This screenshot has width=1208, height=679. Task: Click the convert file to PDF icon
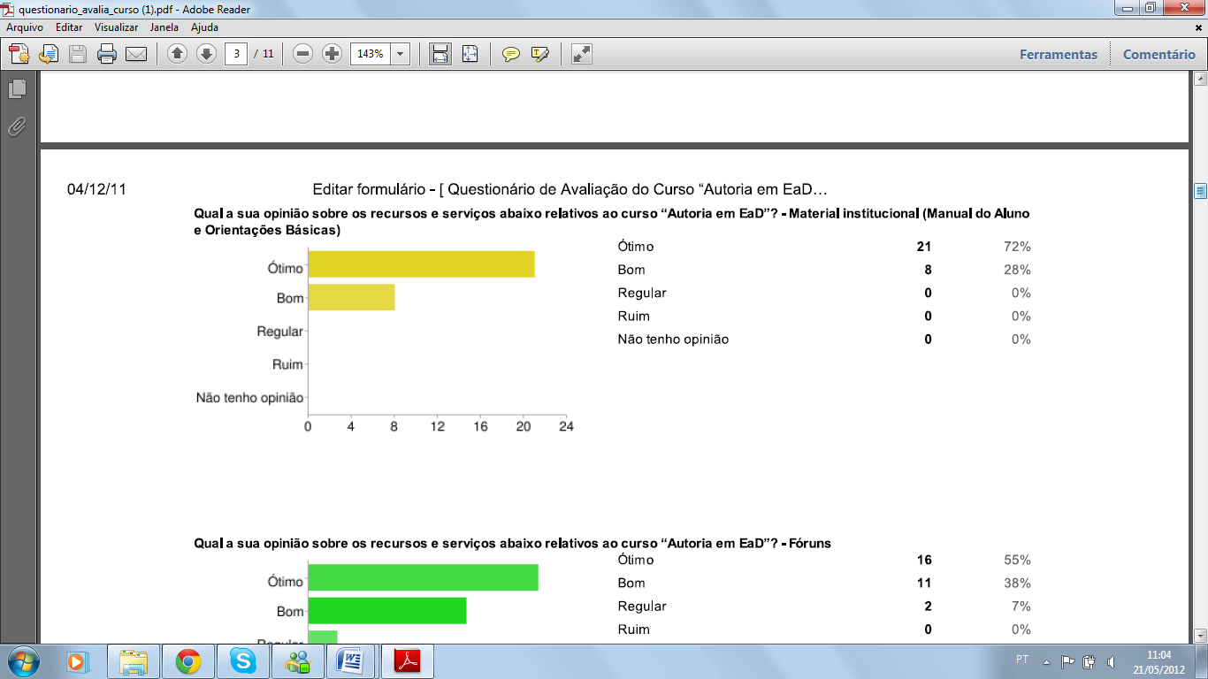coord(49,54)
